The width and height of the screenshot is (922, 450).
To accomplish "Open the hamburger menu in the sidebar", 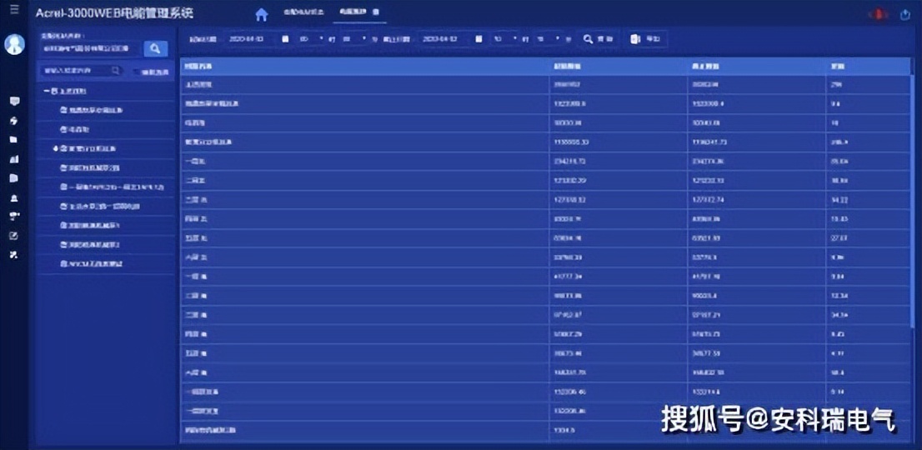I will tap(14, 11).
